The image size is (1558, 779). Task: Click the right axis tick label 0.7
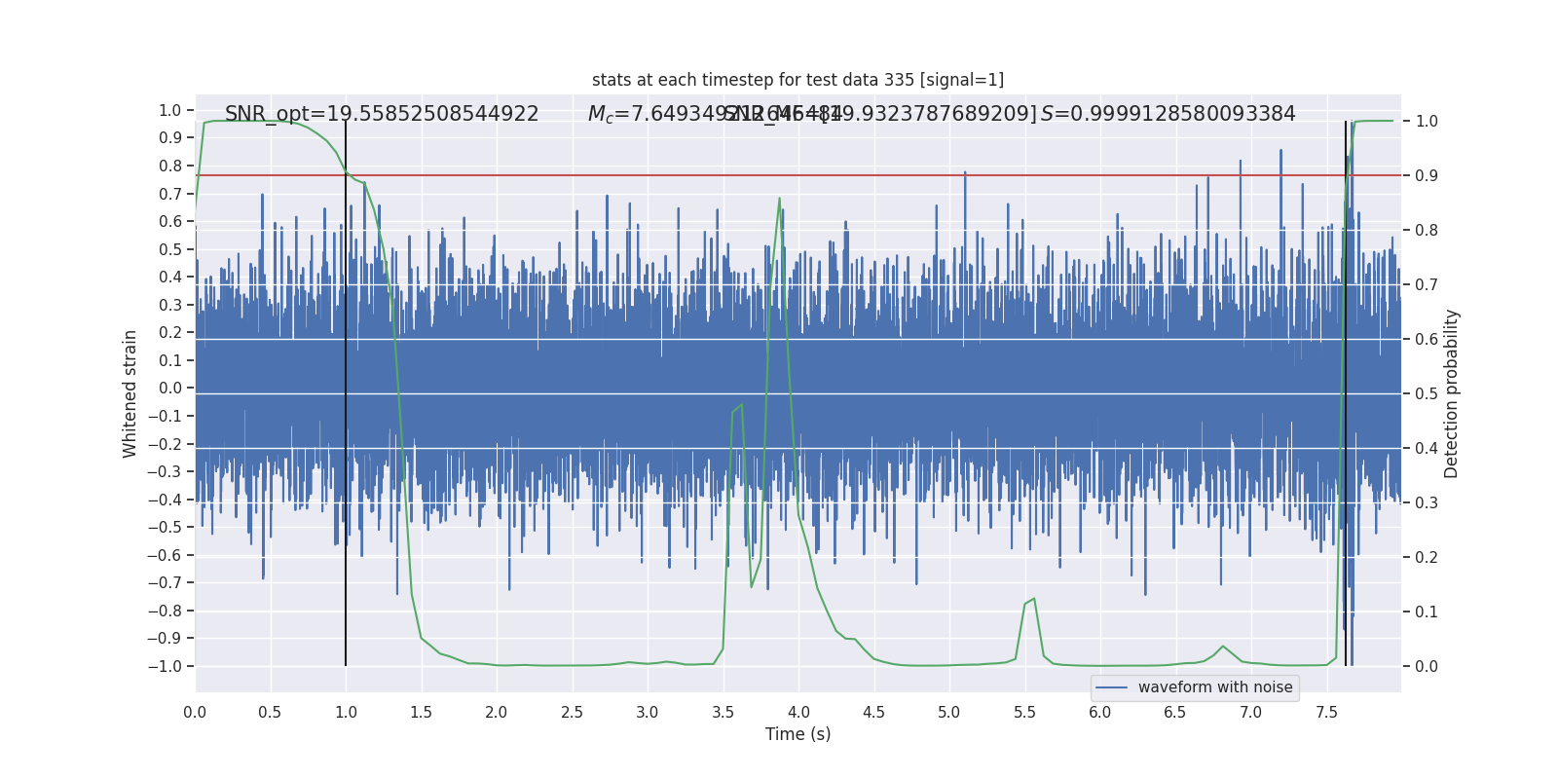pyautogui.click(x=1427, y=284)
